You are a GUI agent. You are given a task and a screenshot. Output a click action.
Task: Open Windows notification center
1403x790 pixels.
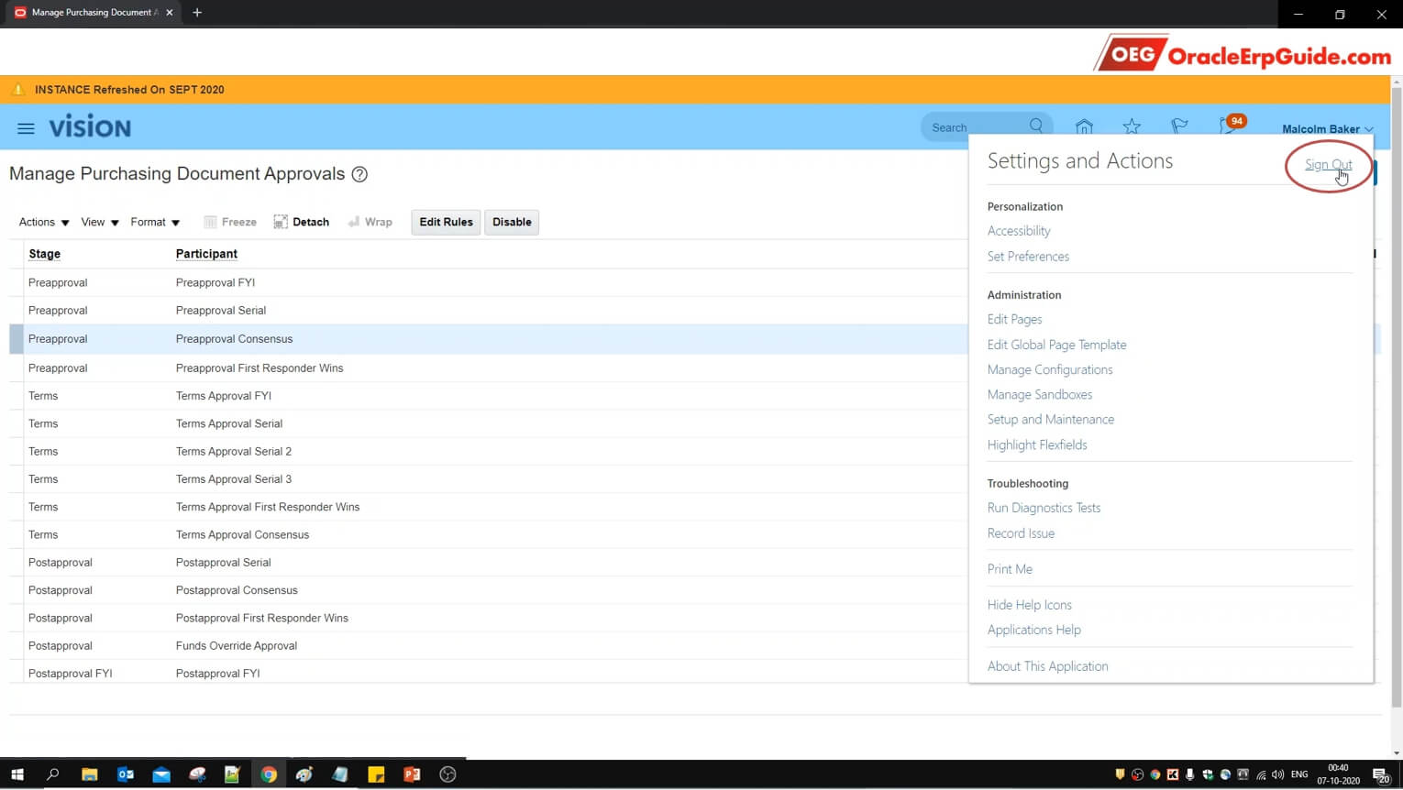point(1381,775)
